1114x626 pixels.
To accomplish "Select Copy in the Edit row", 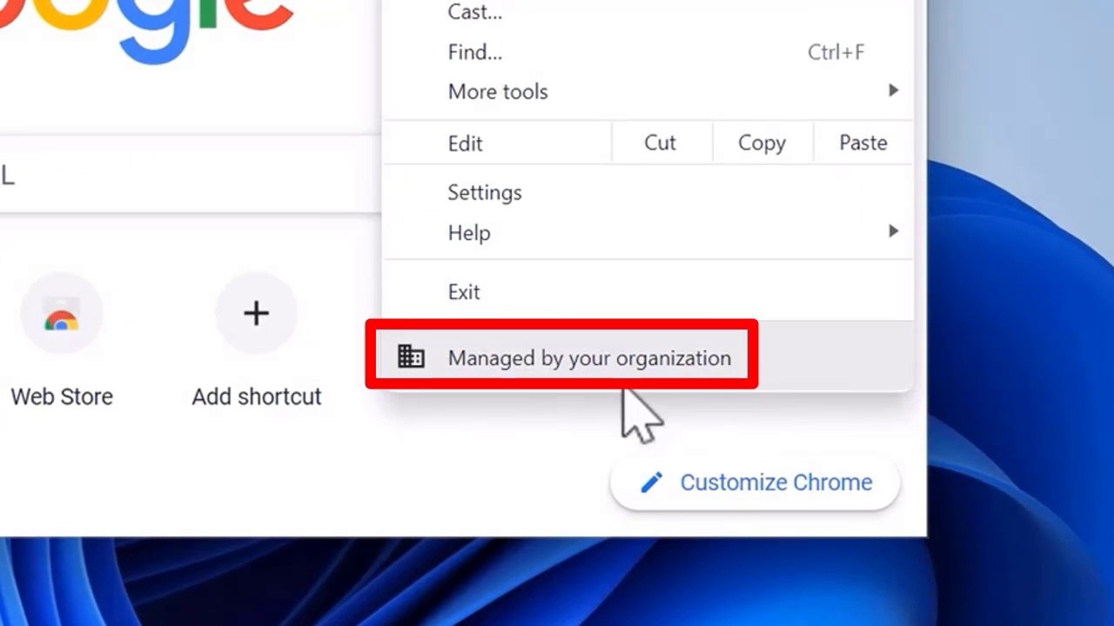I will coord(762,143).
